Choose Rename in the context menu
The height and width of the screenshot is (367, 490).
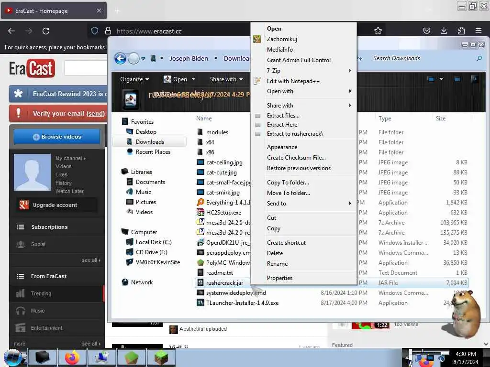[x=277, y=264]
